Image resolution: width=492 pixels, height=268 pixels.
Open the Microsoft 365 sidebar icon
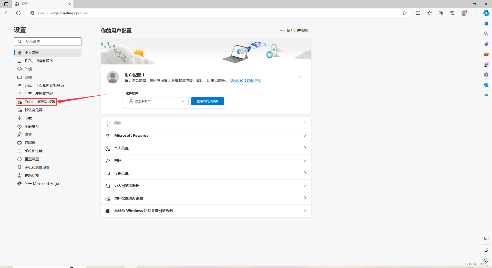pos(486,75)
